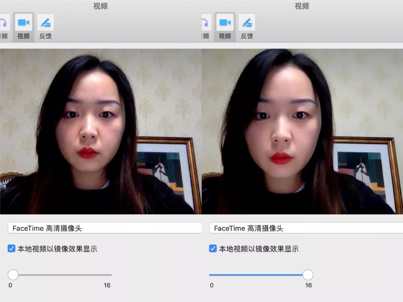This screenshot has width=403, height=302.
Task: Open FaceTime camera dropdown in left window
Action: (104, 228)
